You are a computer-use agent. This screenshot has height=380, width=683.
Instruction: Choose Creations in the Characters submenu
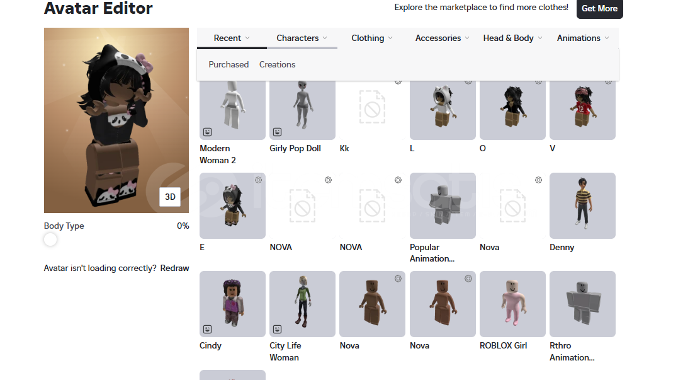pos(277,64)
